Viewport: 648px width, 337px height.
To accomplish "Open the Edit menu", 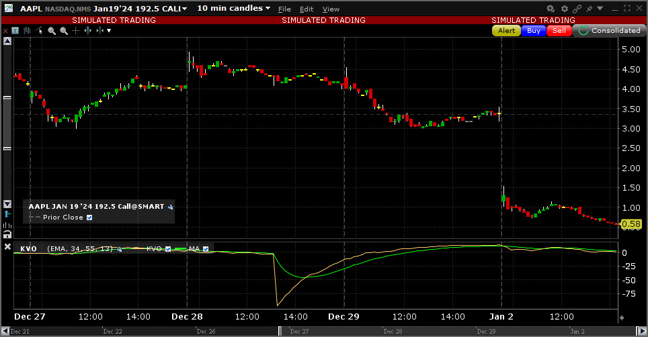I will (307, 9).
